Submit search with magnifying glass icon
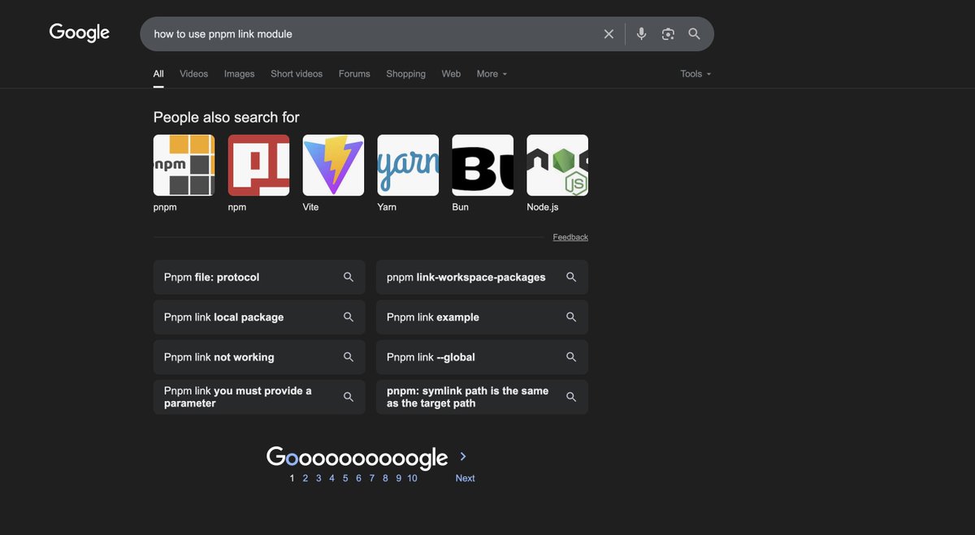The image size is (975, 535). (x=694, y=34)
